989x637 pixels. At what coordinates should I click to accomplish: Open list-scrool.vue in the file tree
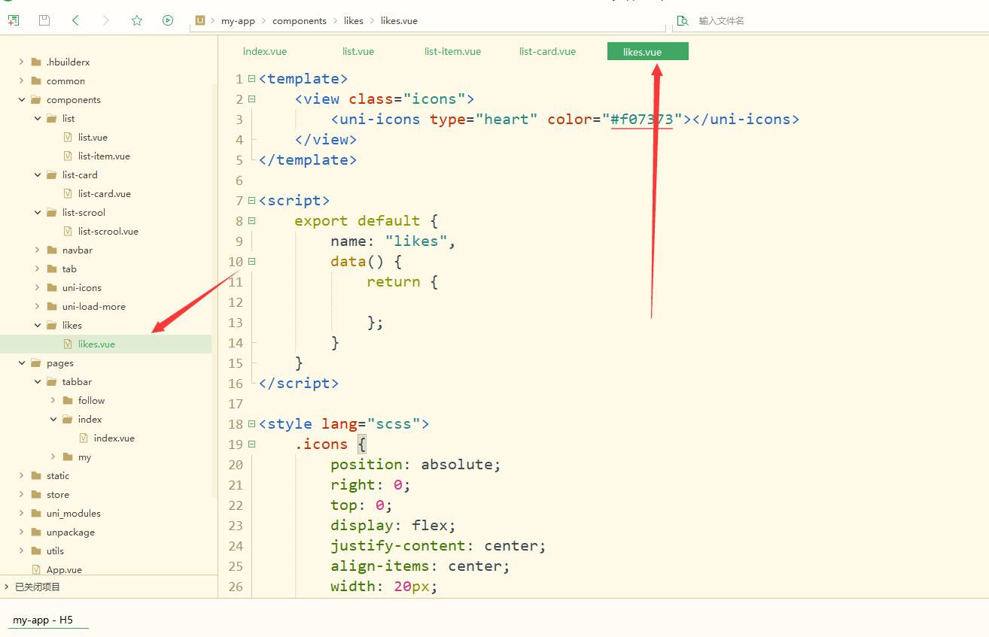[108, 231]
